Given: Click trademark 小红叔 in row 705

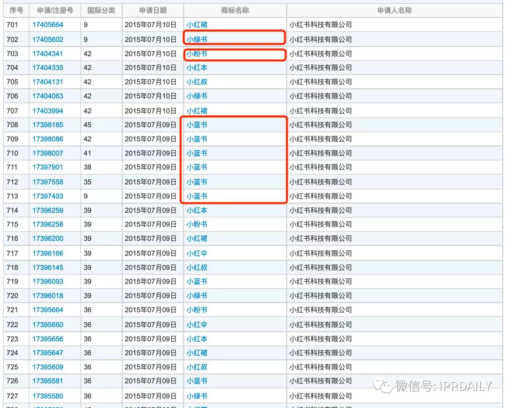Looking at the screenshot, I should click(x=197, y=82).
